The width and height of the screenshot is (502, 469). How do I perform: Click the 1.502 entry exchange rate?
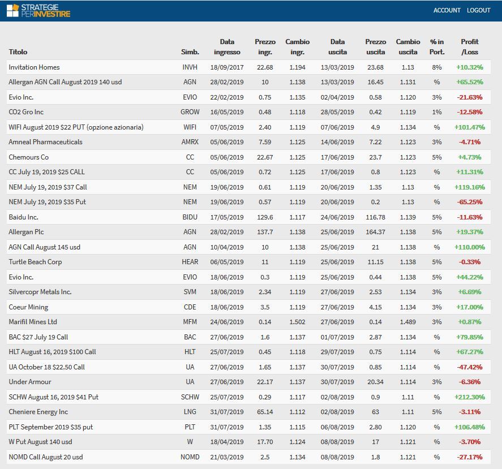[298, 322]
